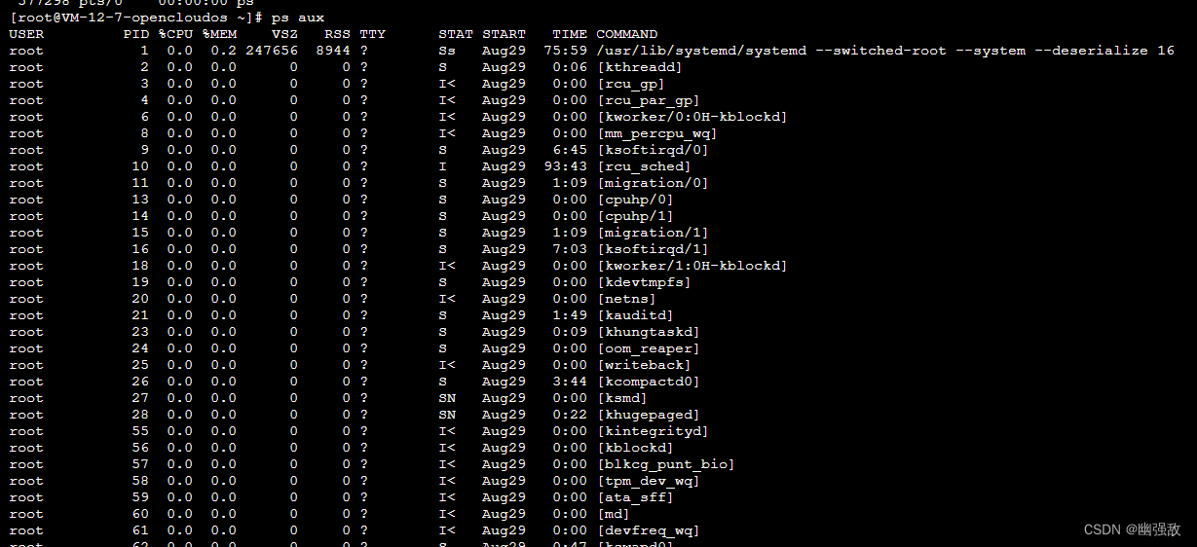Select the 93:43 TIME value
This screenshot has height=547, width=1197.
[566, 166]
